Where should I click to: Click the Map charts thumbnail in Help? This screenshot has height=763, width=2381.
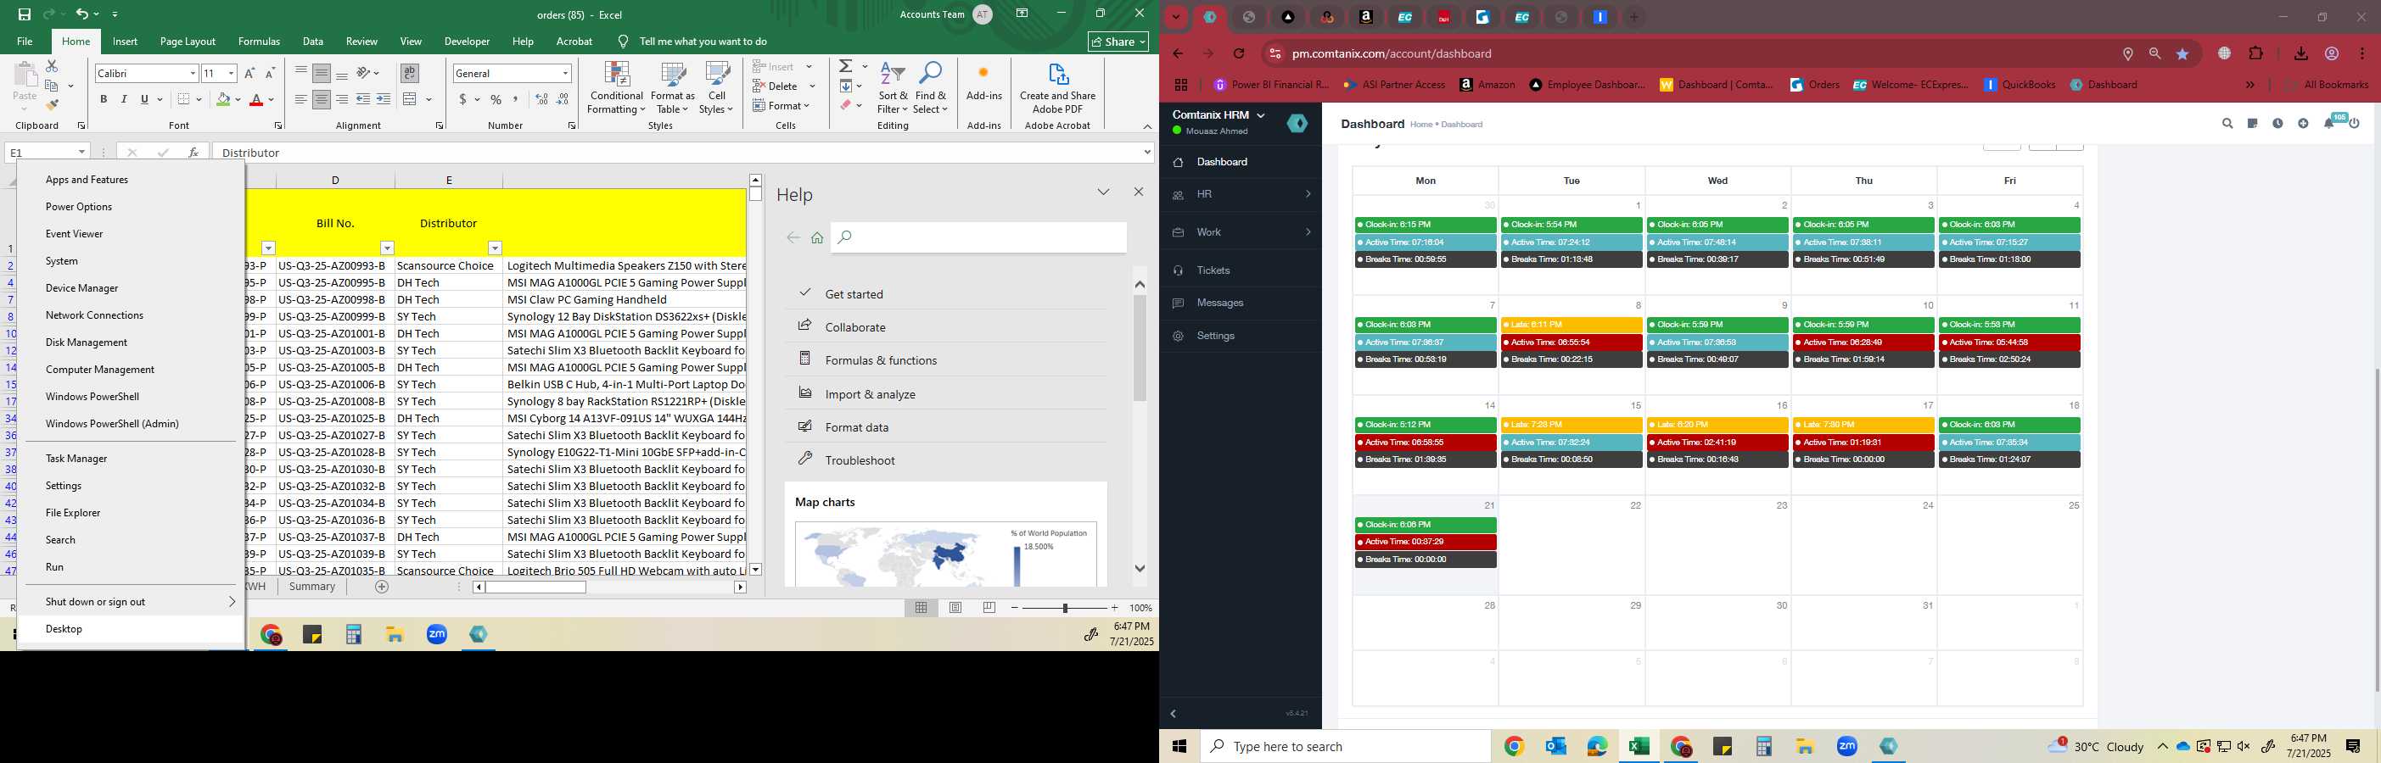pos(945,554)
